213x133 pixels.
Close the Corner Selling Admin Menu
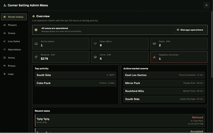pos(206,5)
